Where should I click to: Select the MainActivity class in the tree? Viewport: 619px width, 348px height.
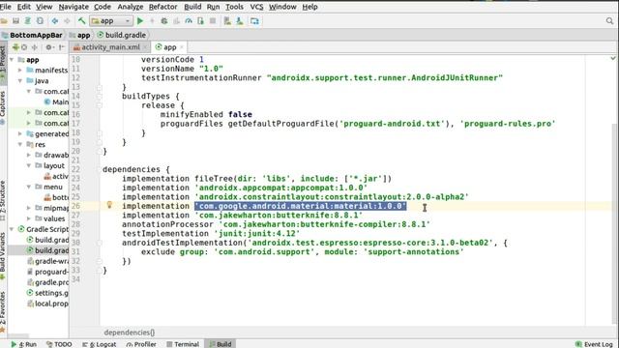click(56, 101)
